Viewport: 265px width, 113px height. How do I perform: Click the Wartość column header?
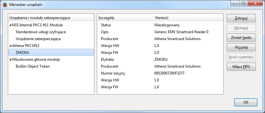pyautogui.click(x=188, y=18)
